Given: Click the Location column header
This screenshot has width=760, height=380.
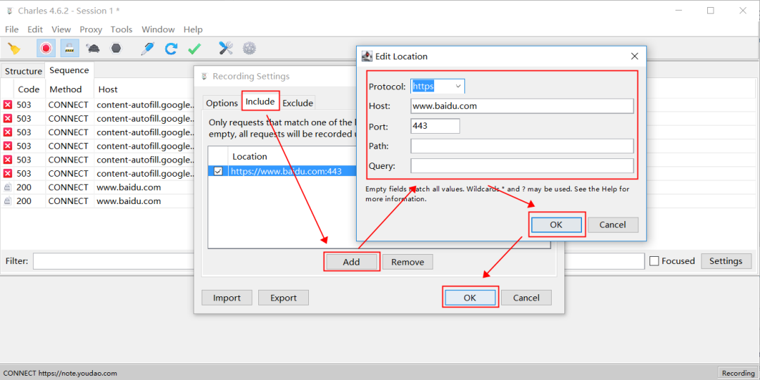Looking at the screenshot, I should [250, 156].
